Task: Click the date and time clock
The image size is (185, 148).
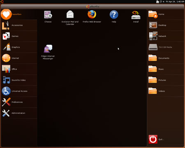Action: [175, 2]
